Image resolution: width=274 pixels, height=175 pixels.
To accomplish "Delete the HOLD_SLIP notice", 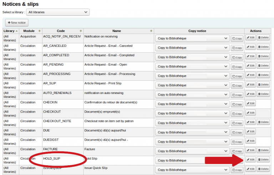I will coord(263,160).
